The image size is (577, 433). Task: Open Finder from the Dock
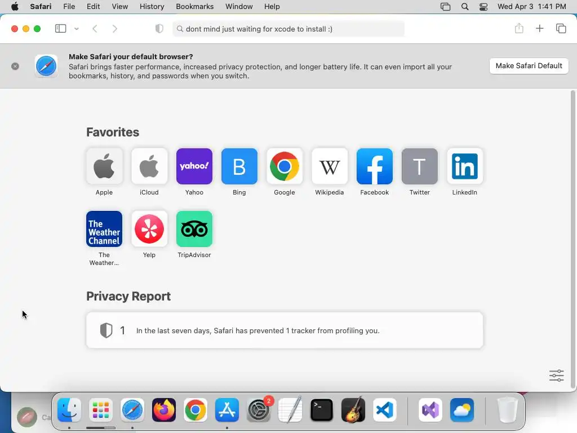coord(69,410)
